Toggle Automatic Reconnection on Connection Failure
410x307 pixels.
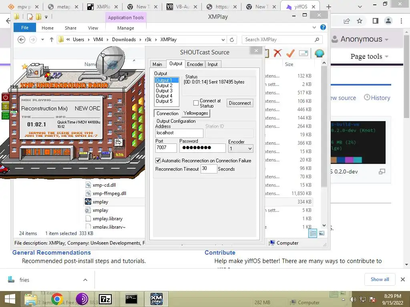click(x=158, y=160)
